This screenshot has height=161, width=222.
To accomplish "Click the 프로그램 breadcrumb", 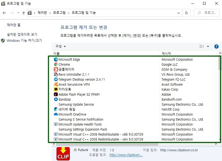I will coord(59,13).
